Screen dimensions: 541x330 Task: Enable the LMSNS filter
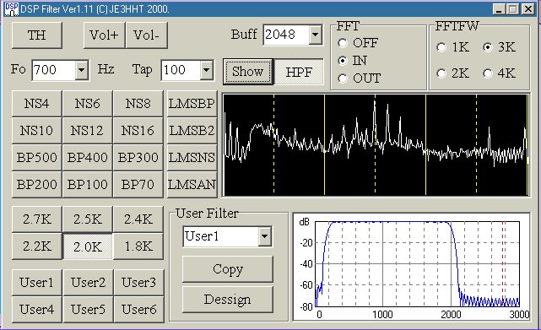192,158
